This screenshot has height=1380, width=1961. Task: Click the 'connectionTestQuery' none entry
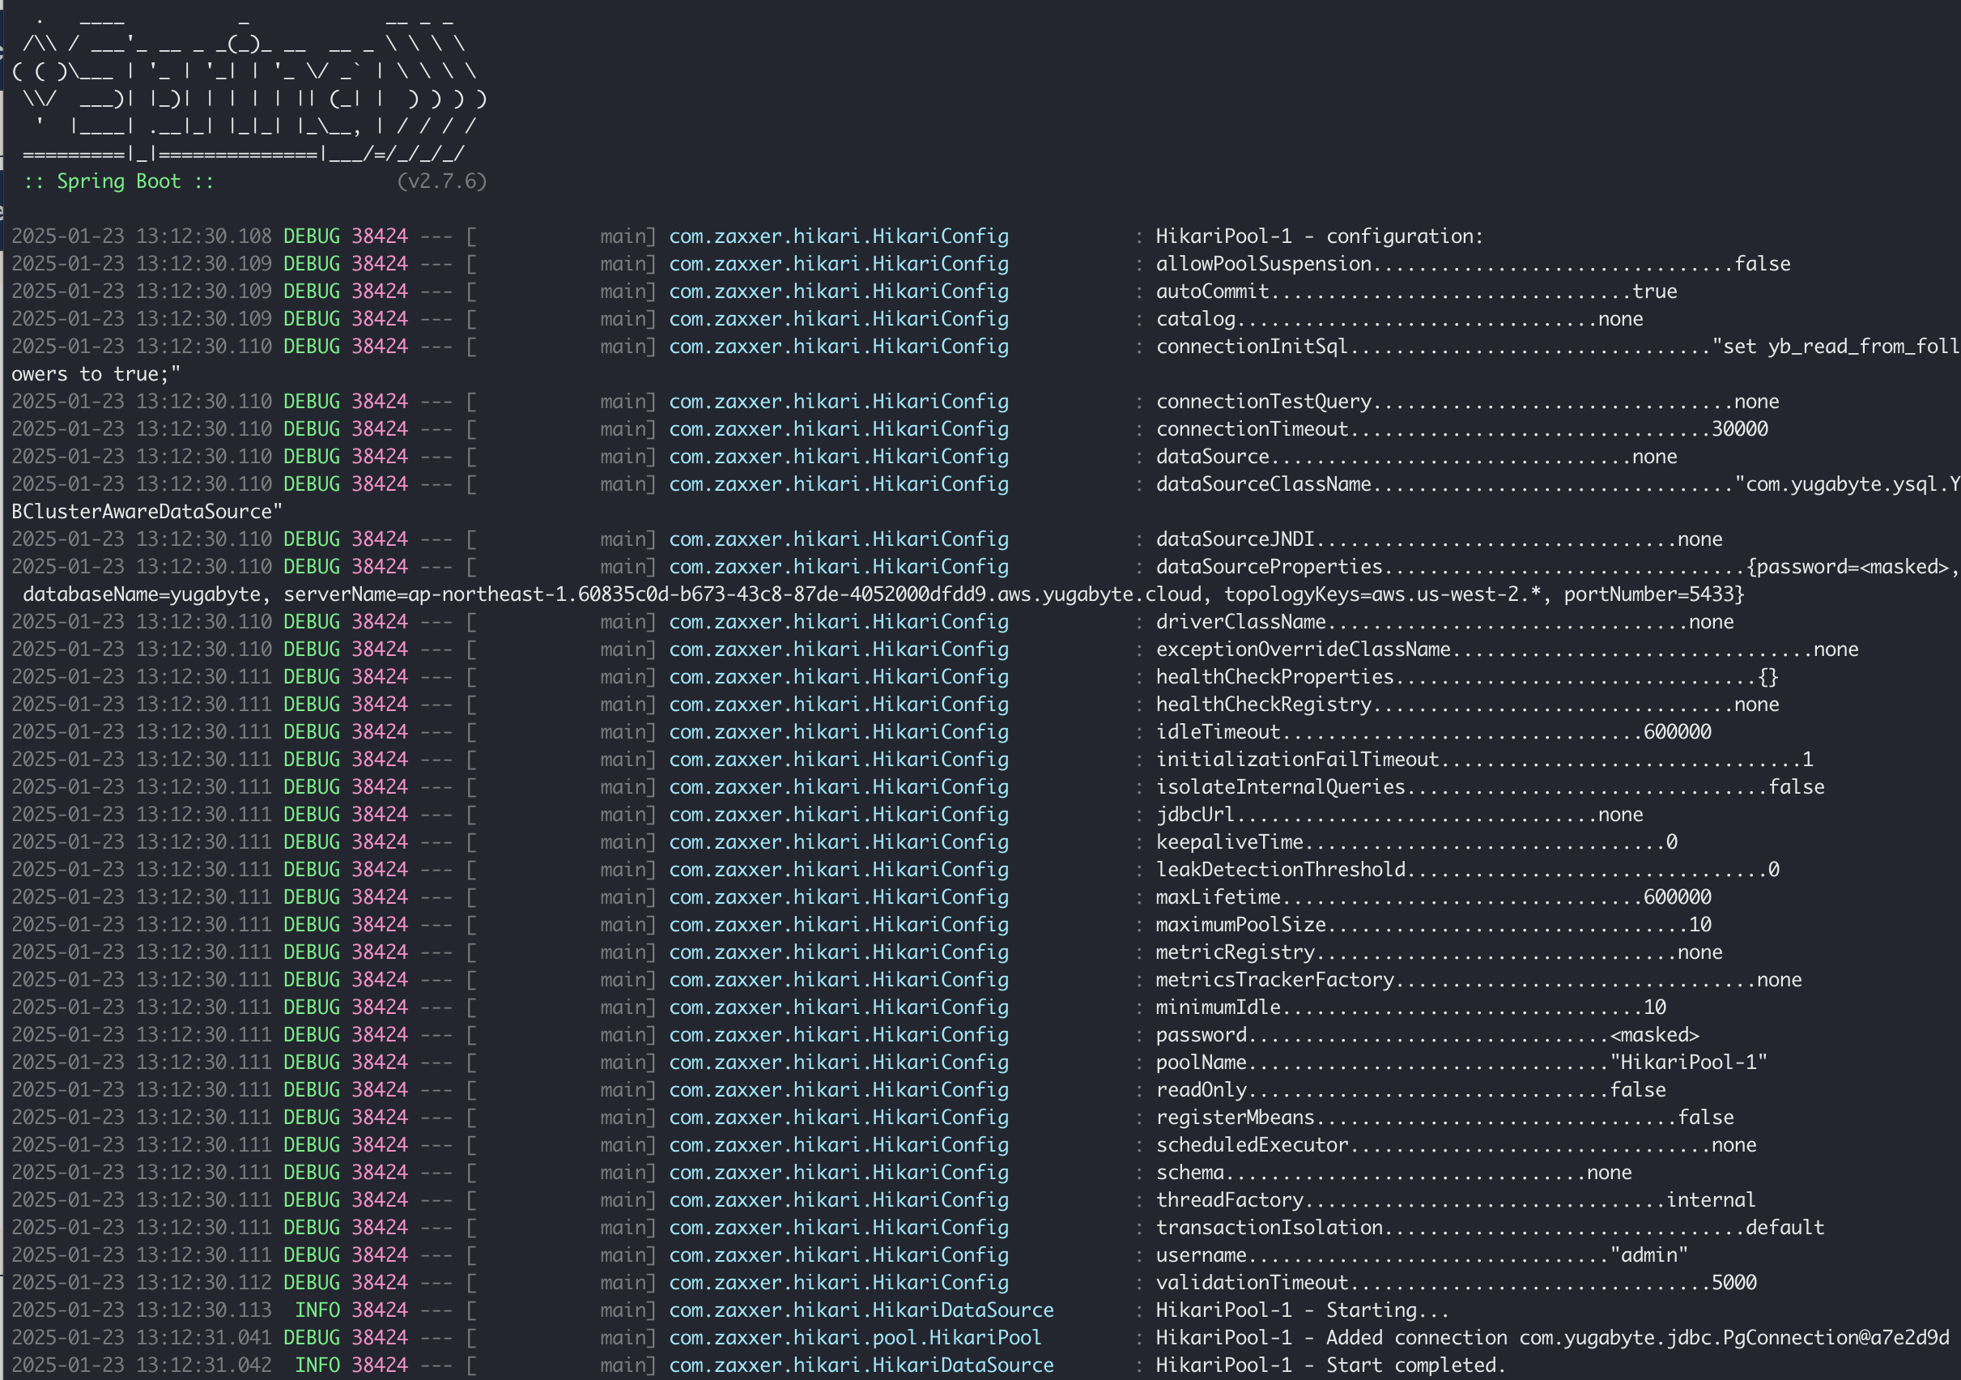[1467, 402]
